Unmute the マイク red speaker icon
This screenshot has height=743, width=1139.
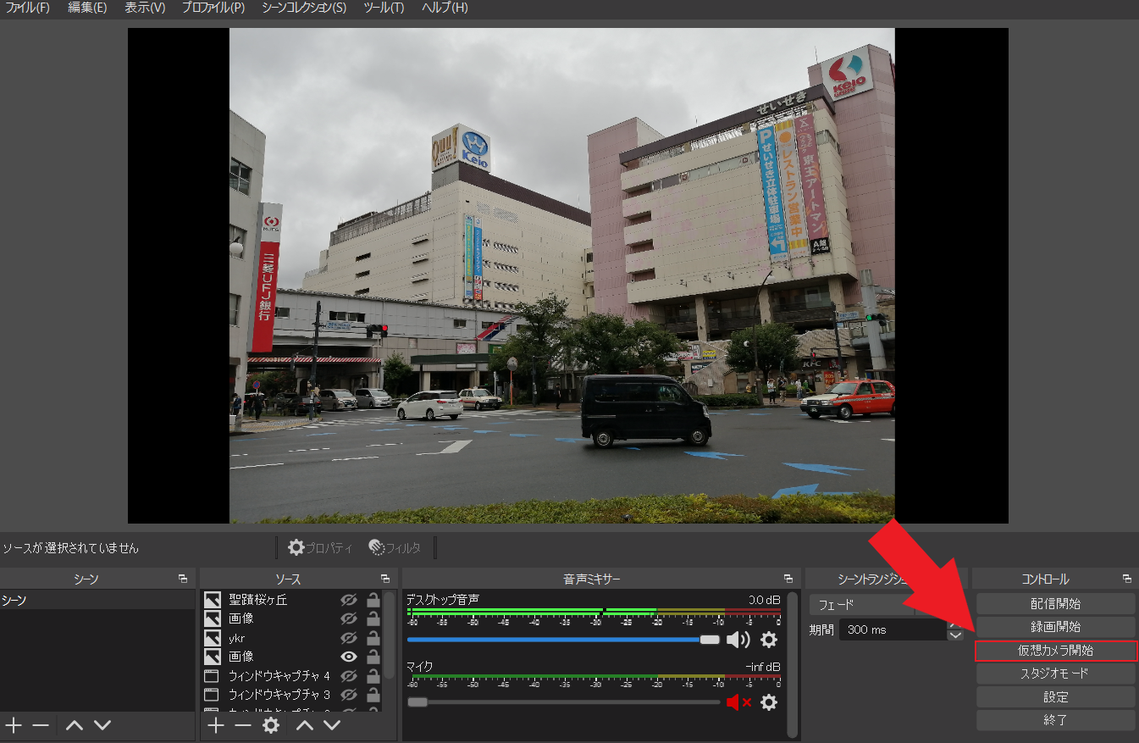click(x=739, y=702)
